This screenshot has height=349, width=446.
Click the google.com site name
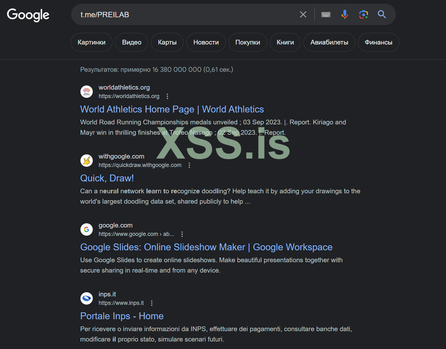click(116, 225)
